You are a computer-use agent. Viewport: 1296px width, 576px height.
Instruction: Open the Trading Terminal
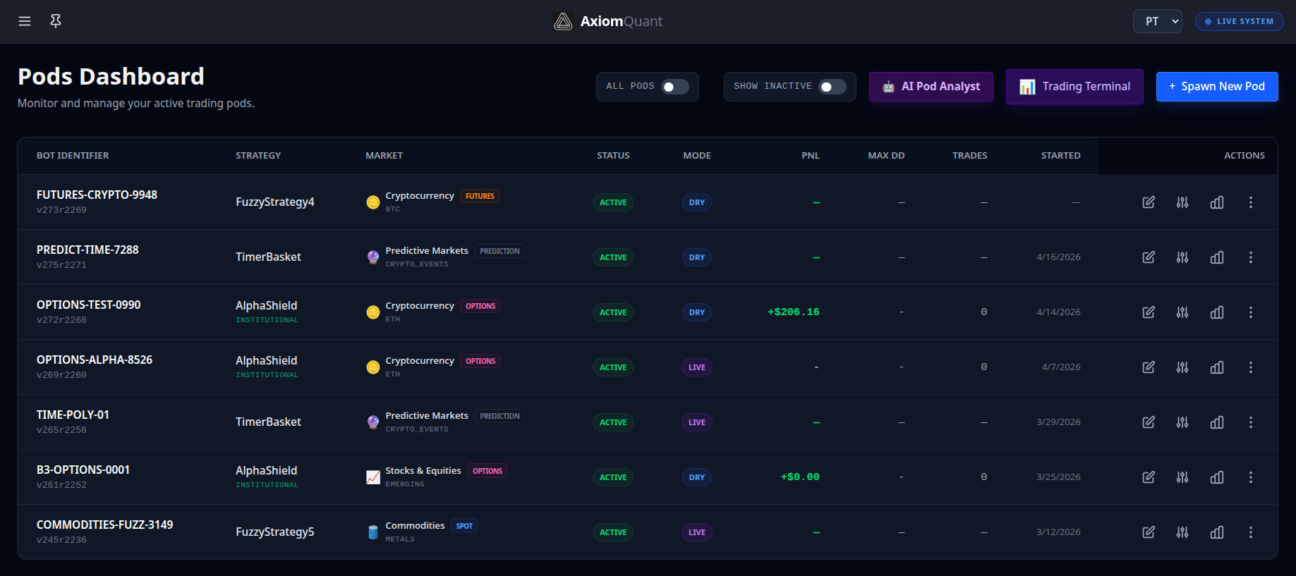pyautogui.click(x=1074, y=87)
